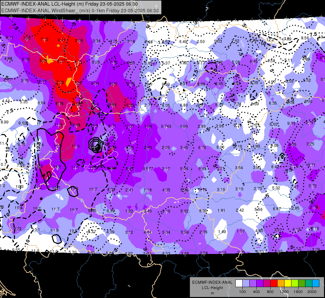Click the grid value '6.21'
The image size is (325, 298).
[9, 38]
